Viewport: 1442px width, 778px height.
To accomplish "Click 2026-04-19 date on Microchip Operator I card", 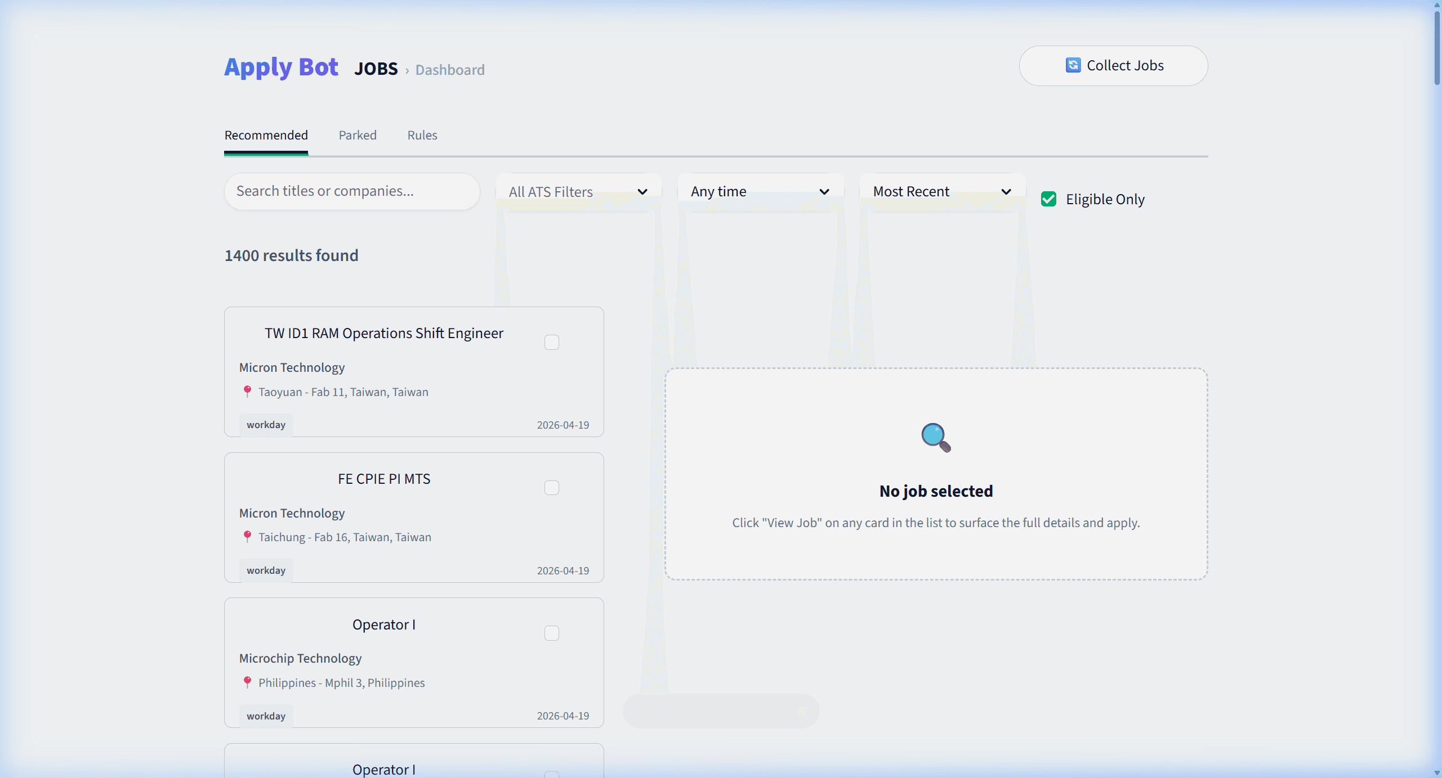I will point(563,716).
